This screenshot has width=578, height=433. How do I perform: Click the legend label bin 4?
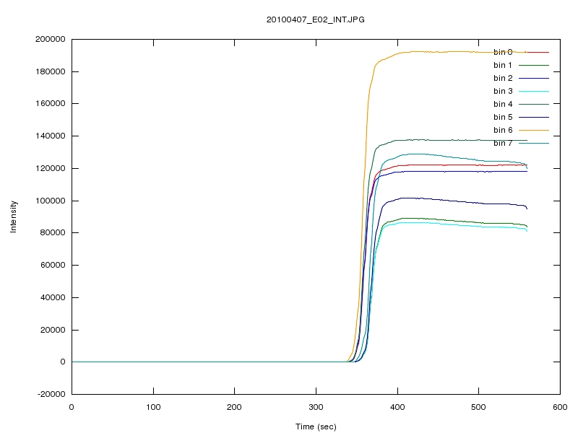pos(503,104)
